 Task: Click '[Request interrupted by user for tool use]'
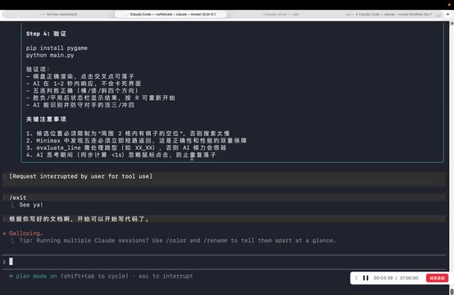(80, 176)
